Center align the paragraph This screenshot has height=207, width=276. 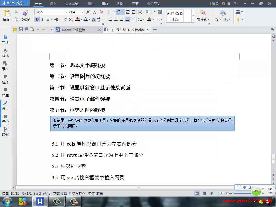[116, 19]
